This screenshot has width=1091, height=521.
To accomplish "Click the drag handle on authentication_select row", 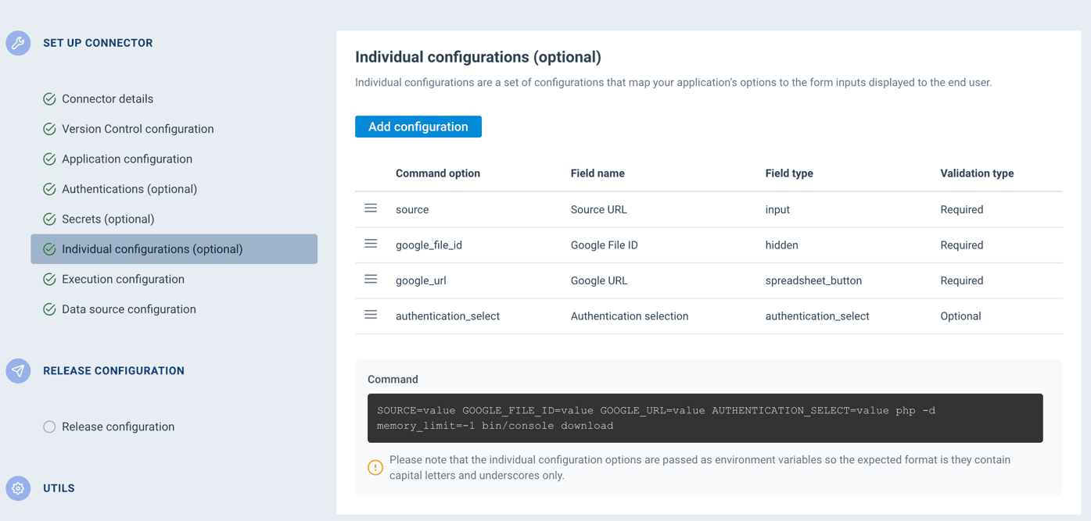I will (371, 314).
